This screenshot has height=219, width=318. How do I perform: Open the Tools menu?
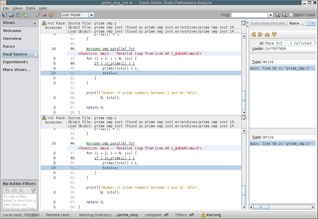(x=31, y=8)
